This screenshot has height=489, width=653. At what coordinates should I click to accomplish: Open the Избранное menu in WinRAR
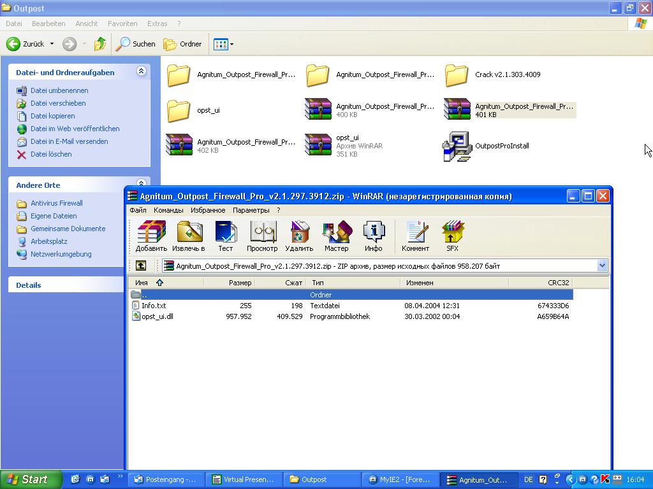point(208,210)
